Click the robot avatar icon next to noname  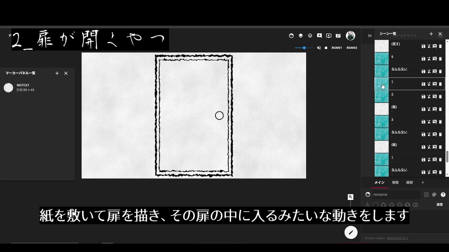pyautogui.click(x=367, y=194)
